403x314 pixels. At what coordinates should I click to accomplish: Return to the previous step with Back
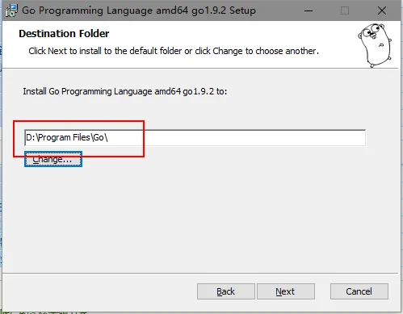pyautogui.click(x=226, y=291)
